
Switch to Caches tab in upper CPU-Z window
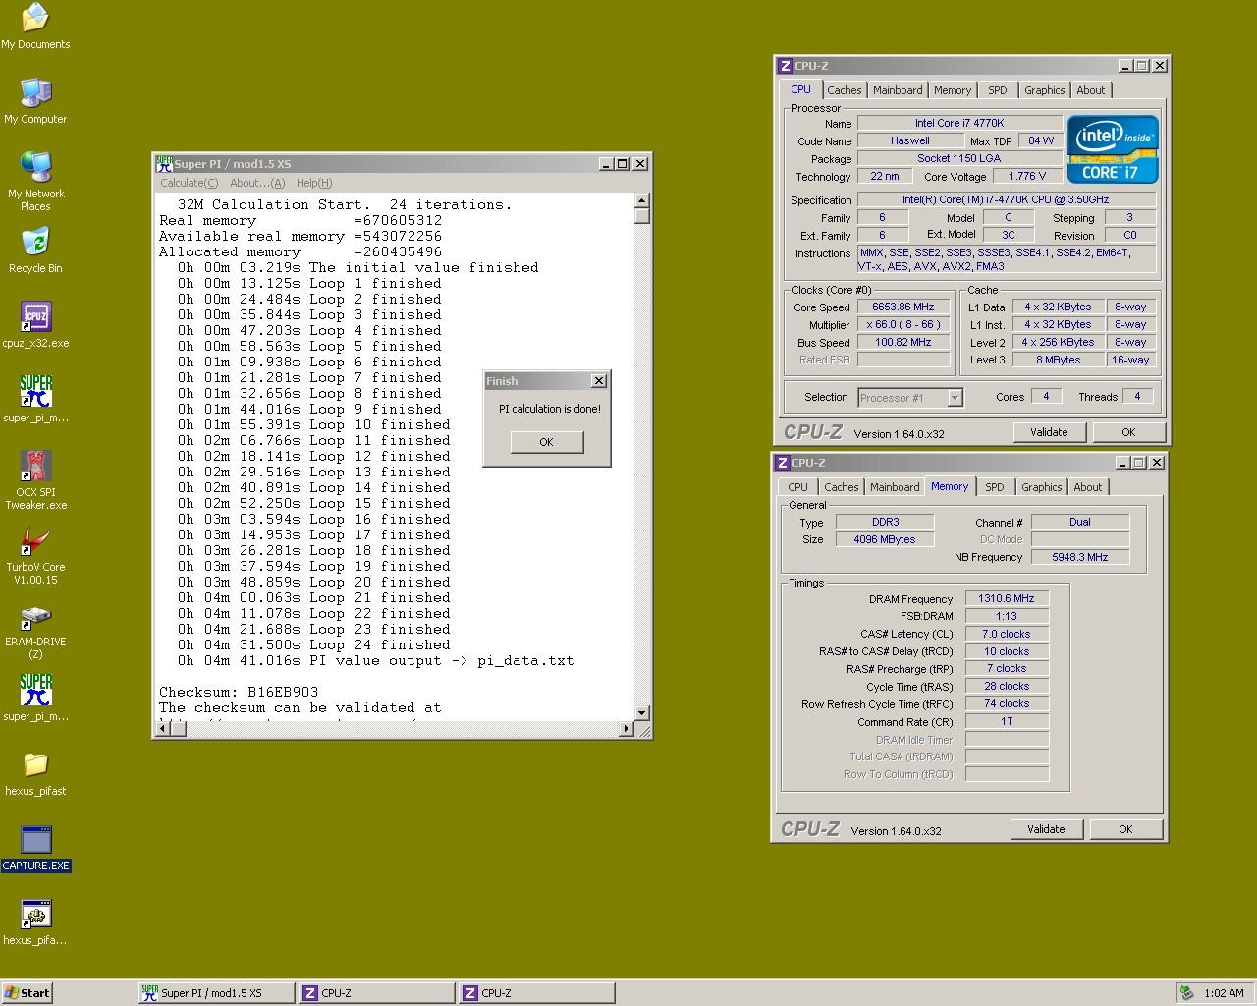tap(844, 90)
